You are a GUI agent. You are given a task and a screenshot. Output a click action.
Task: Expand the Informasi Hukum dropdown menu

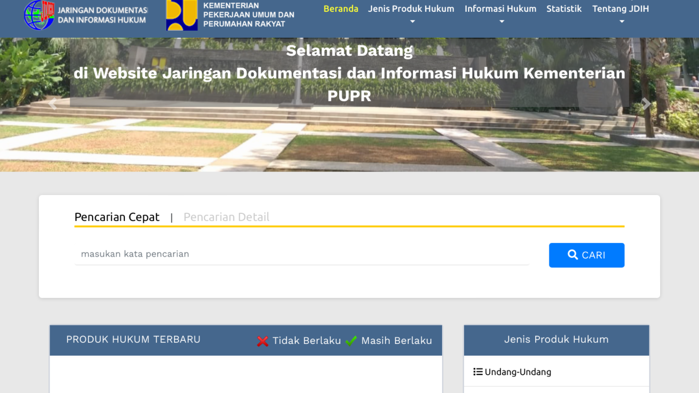500,14
